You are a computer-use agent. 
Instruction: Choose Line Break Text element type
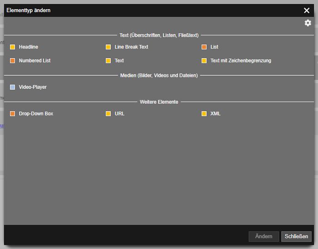click(x=131, y=47)
